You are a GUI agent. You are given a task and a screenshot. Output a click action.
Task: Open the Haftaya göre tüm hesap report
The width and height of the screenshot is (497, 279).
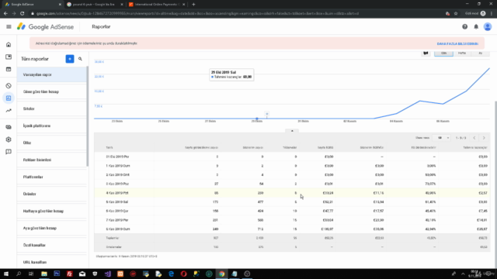point(52,211)
